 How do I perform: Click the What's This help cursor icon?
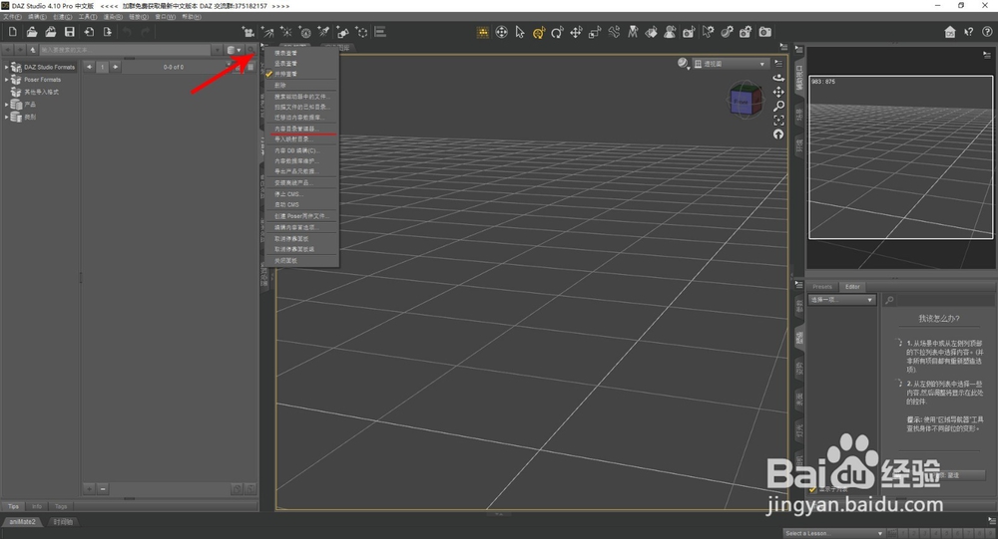(969, 32)
